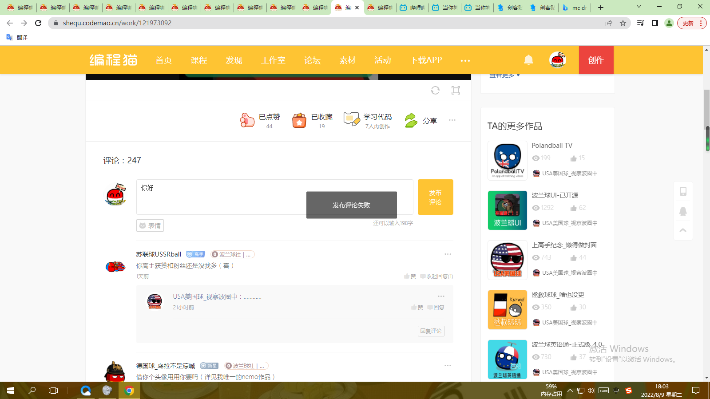710x399 pixels.
Task: Click the 回复评论 button
Action: click(x=431, y=331)
